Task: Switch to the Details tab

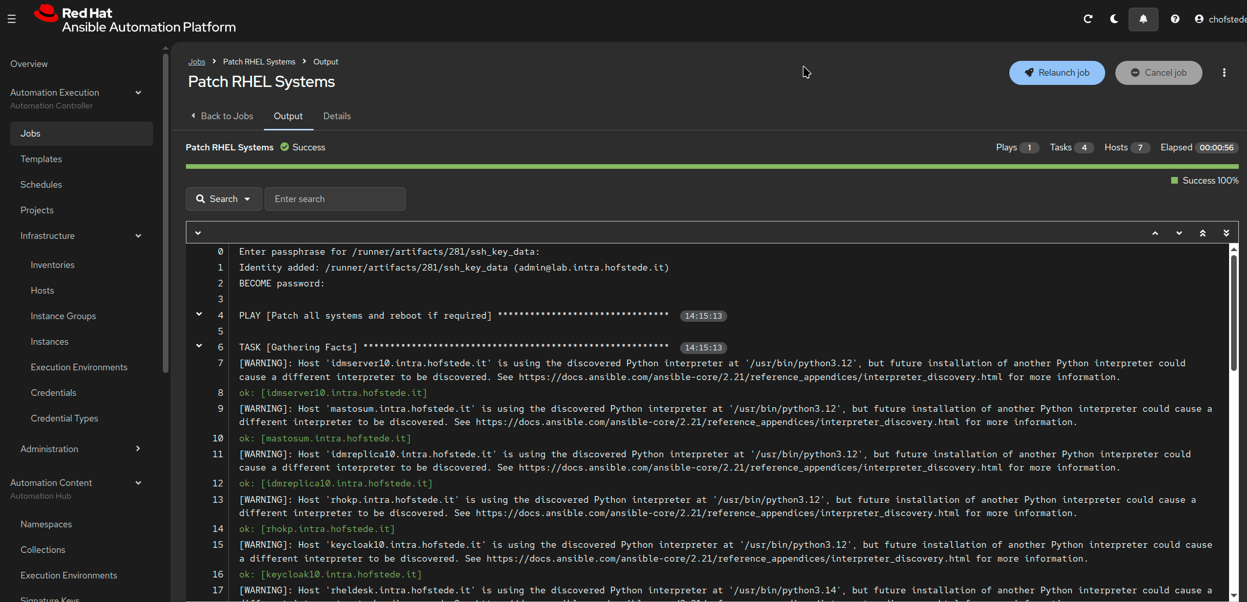Action: click(x=337, y=116)
